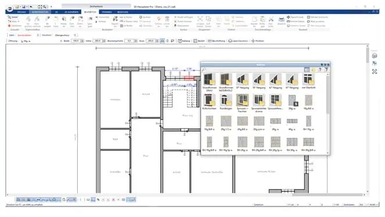Click the bottom target icon in right sidebar
This screenshot has width=385, height=217.
pyautogui.click(x=375, y=72)
